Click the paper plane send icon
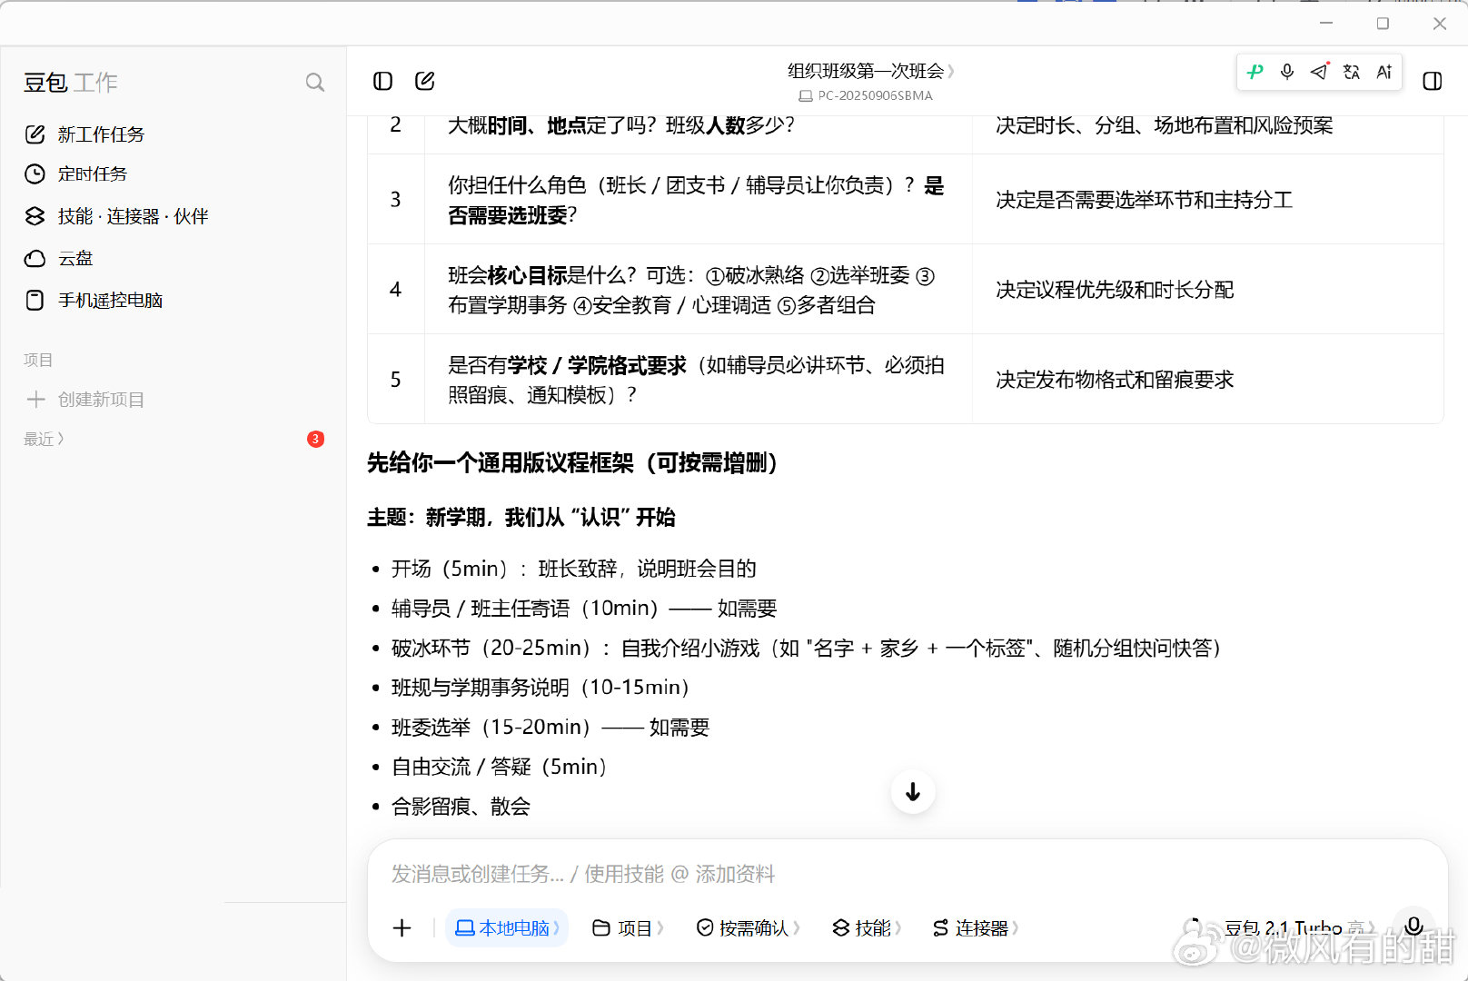1468x981 pixels. tap(1319, 72)
